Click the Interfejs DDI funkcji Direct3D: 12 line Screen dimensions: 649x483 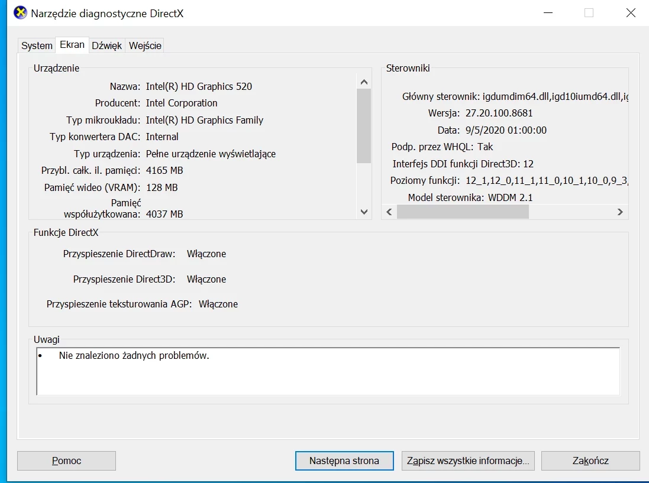463,164
